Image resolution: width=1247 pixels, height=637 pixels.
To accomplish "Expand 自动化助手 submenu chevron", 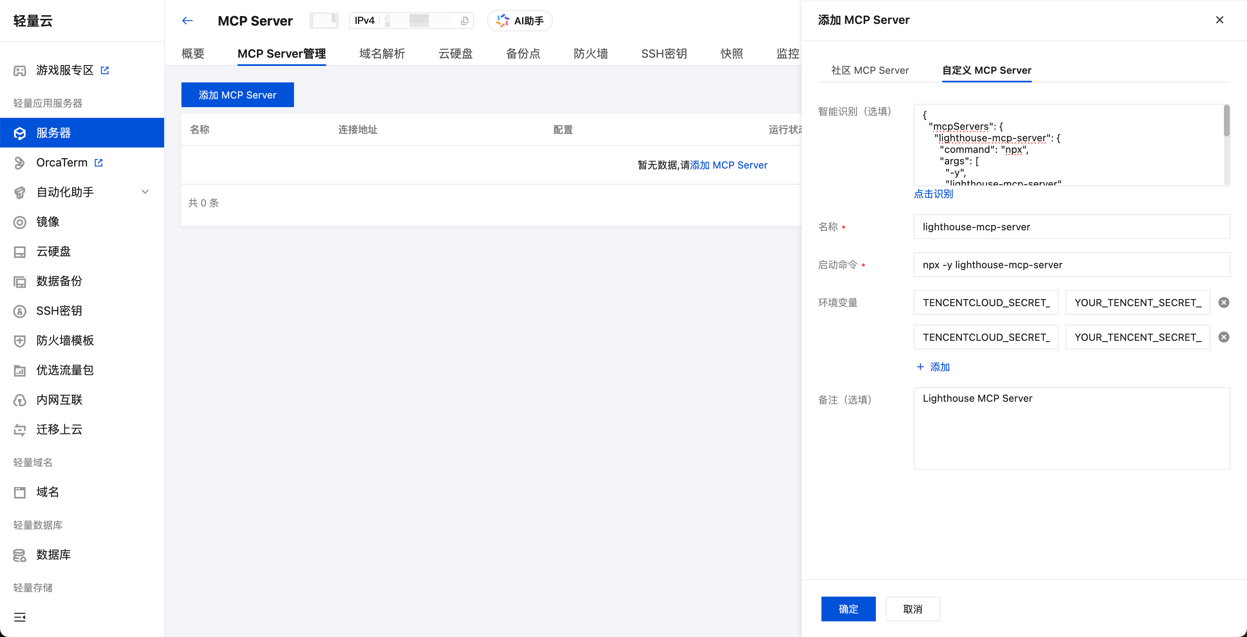I will coord(145,192).
